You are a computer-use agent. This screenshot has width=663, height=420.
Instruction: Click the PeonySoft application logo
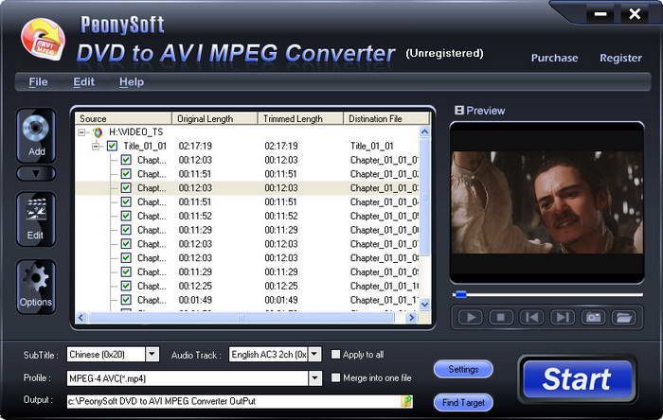pyautogui.click(x=43, y=39)
